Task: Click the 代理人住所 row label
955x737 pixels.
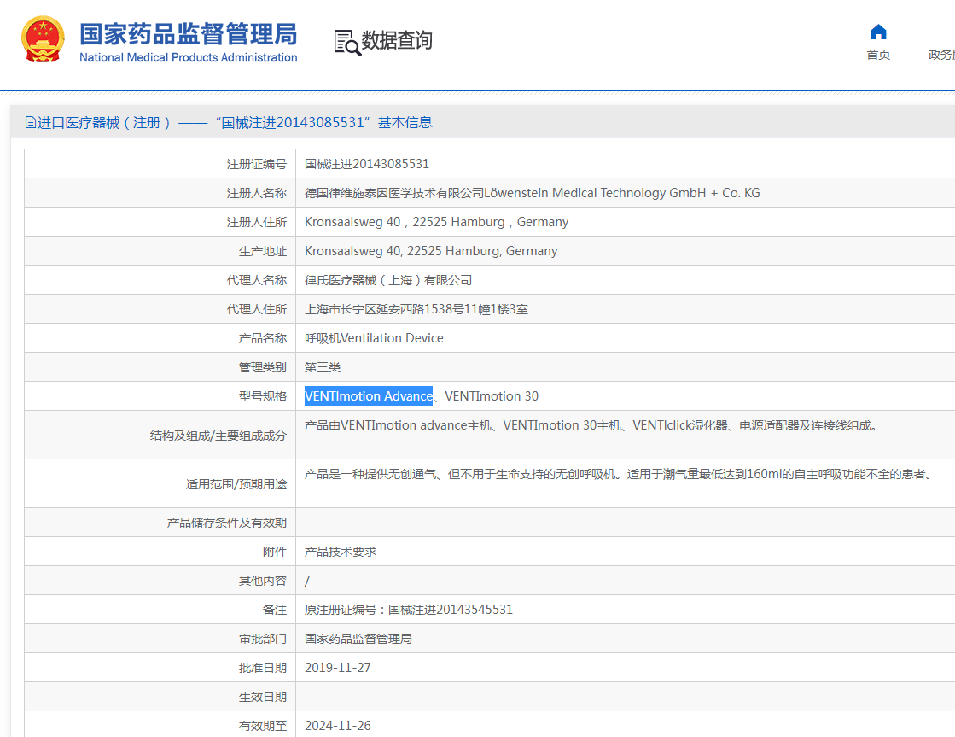Action: point(256,310)
